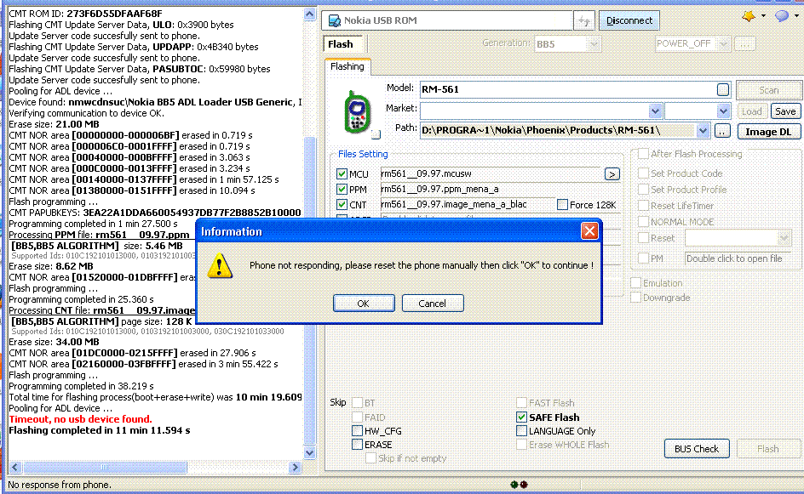Image resolution: width=804 pixels, height=494 pixels.
Task: Click the log panel scroll down arrow
Action: [x=310, y=453]
